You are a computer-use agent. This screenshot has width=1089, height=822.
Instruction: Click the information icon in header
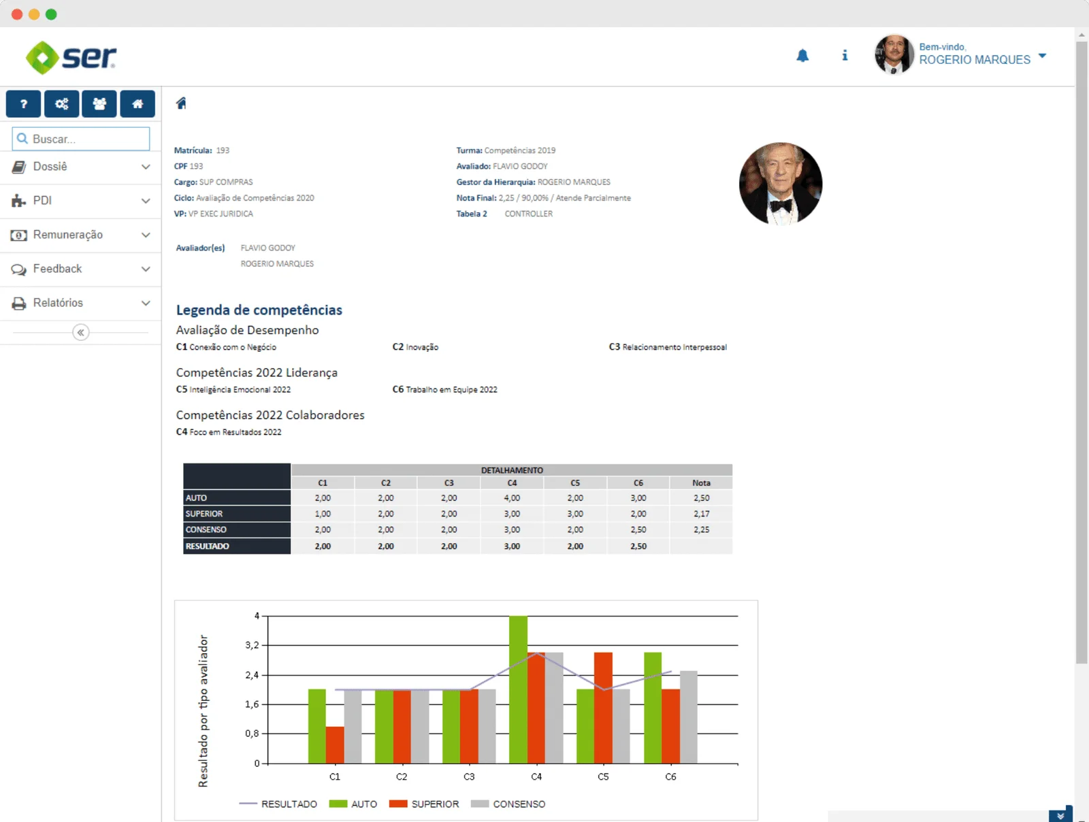(845, 56)
